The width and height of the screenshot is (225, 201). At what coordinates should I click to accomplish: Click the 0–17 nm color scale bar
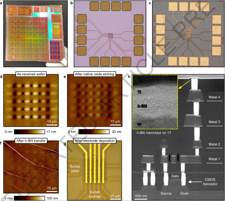pyautogui.click(x=29, y=132)
